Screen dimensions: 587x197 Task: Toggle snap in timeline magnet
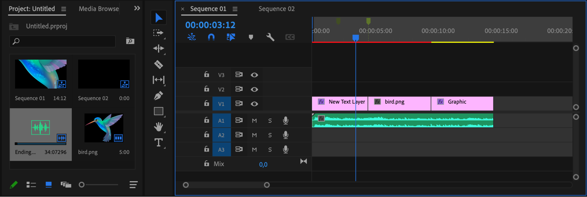coord(211,37)
